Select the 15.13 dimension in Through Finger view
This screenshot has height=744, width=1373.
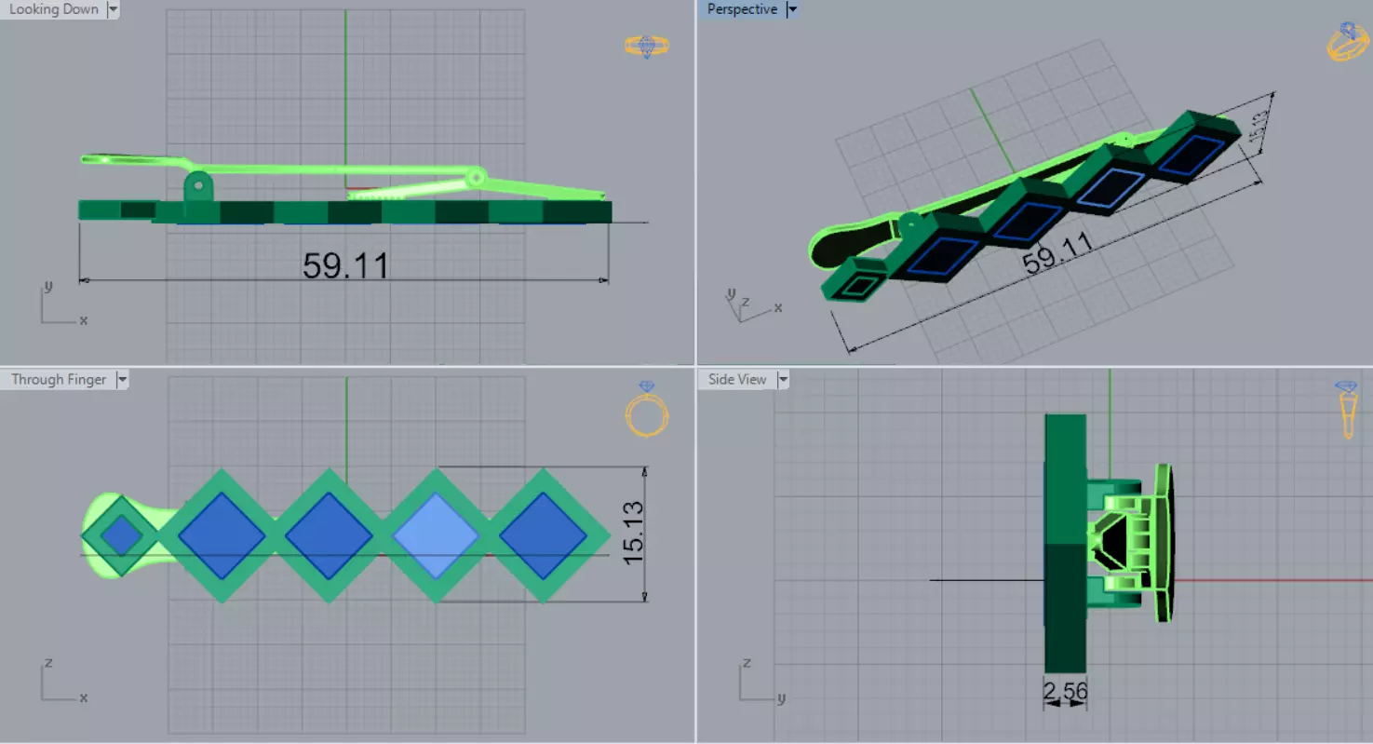633,533
